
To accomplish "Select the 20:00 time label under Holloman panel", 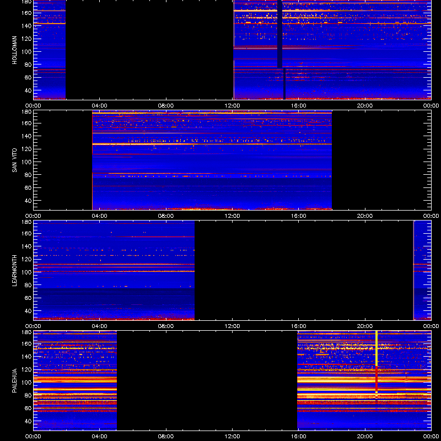I will coord(365,106).
